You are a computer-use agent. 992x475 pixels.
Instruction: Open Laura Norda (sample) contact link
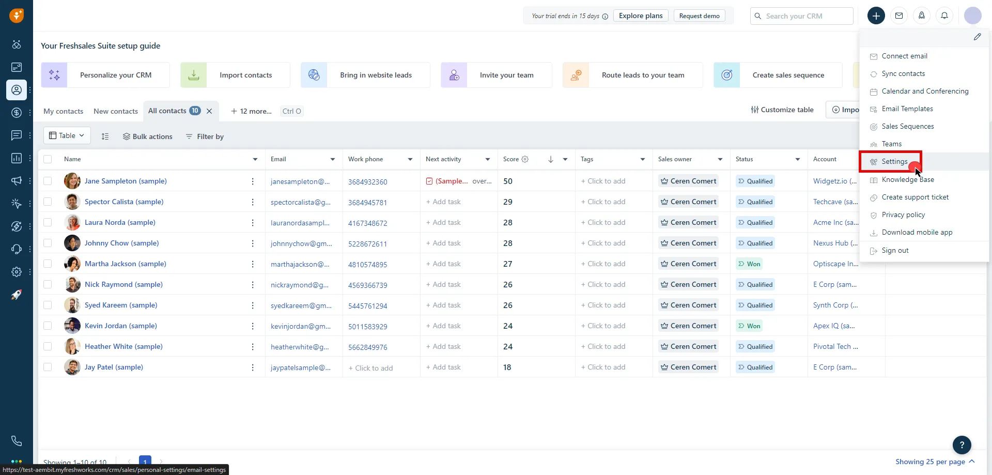[120, 222]
